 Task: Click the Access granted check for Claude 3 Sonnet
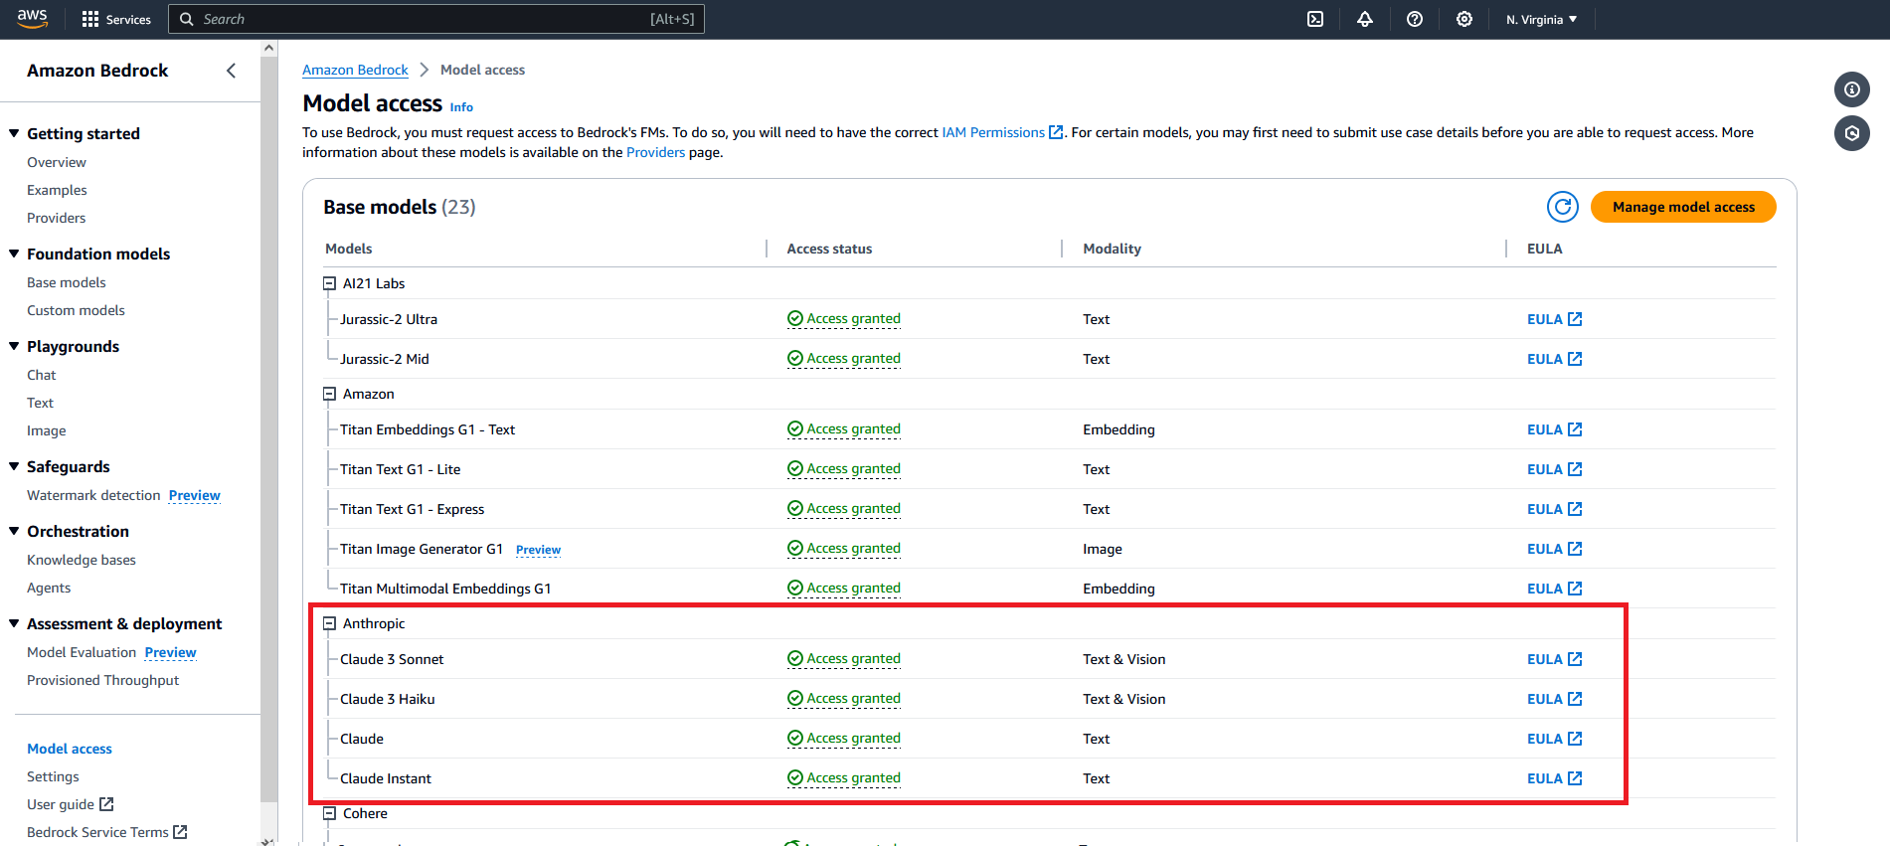click(x=795, y=658)
